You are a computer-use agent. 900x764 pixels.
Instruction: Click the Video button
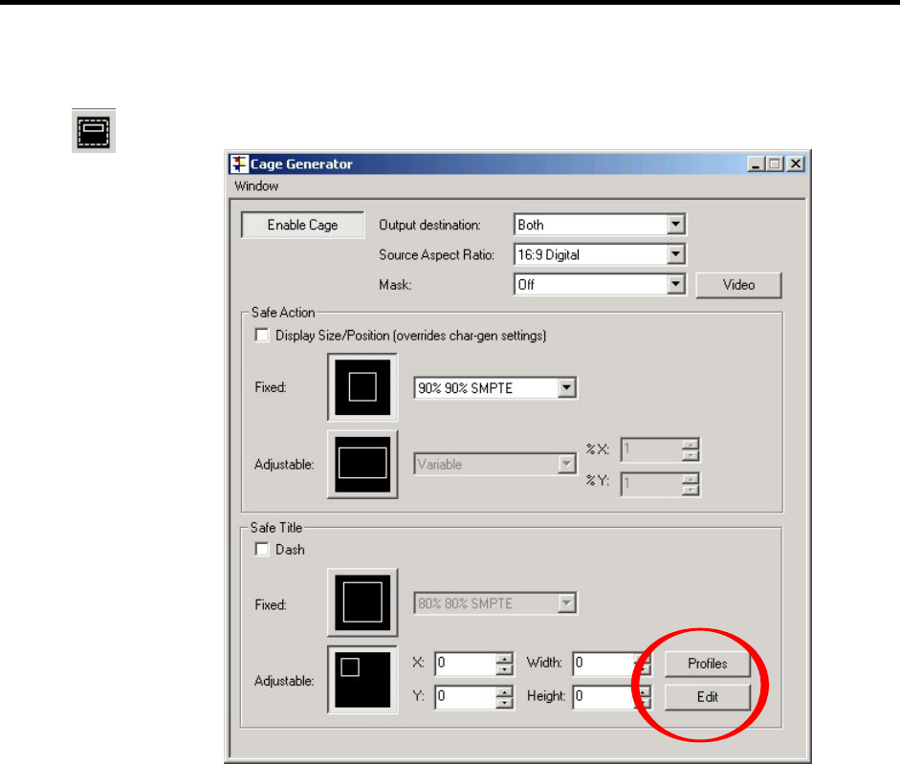(x=738, y=285)
